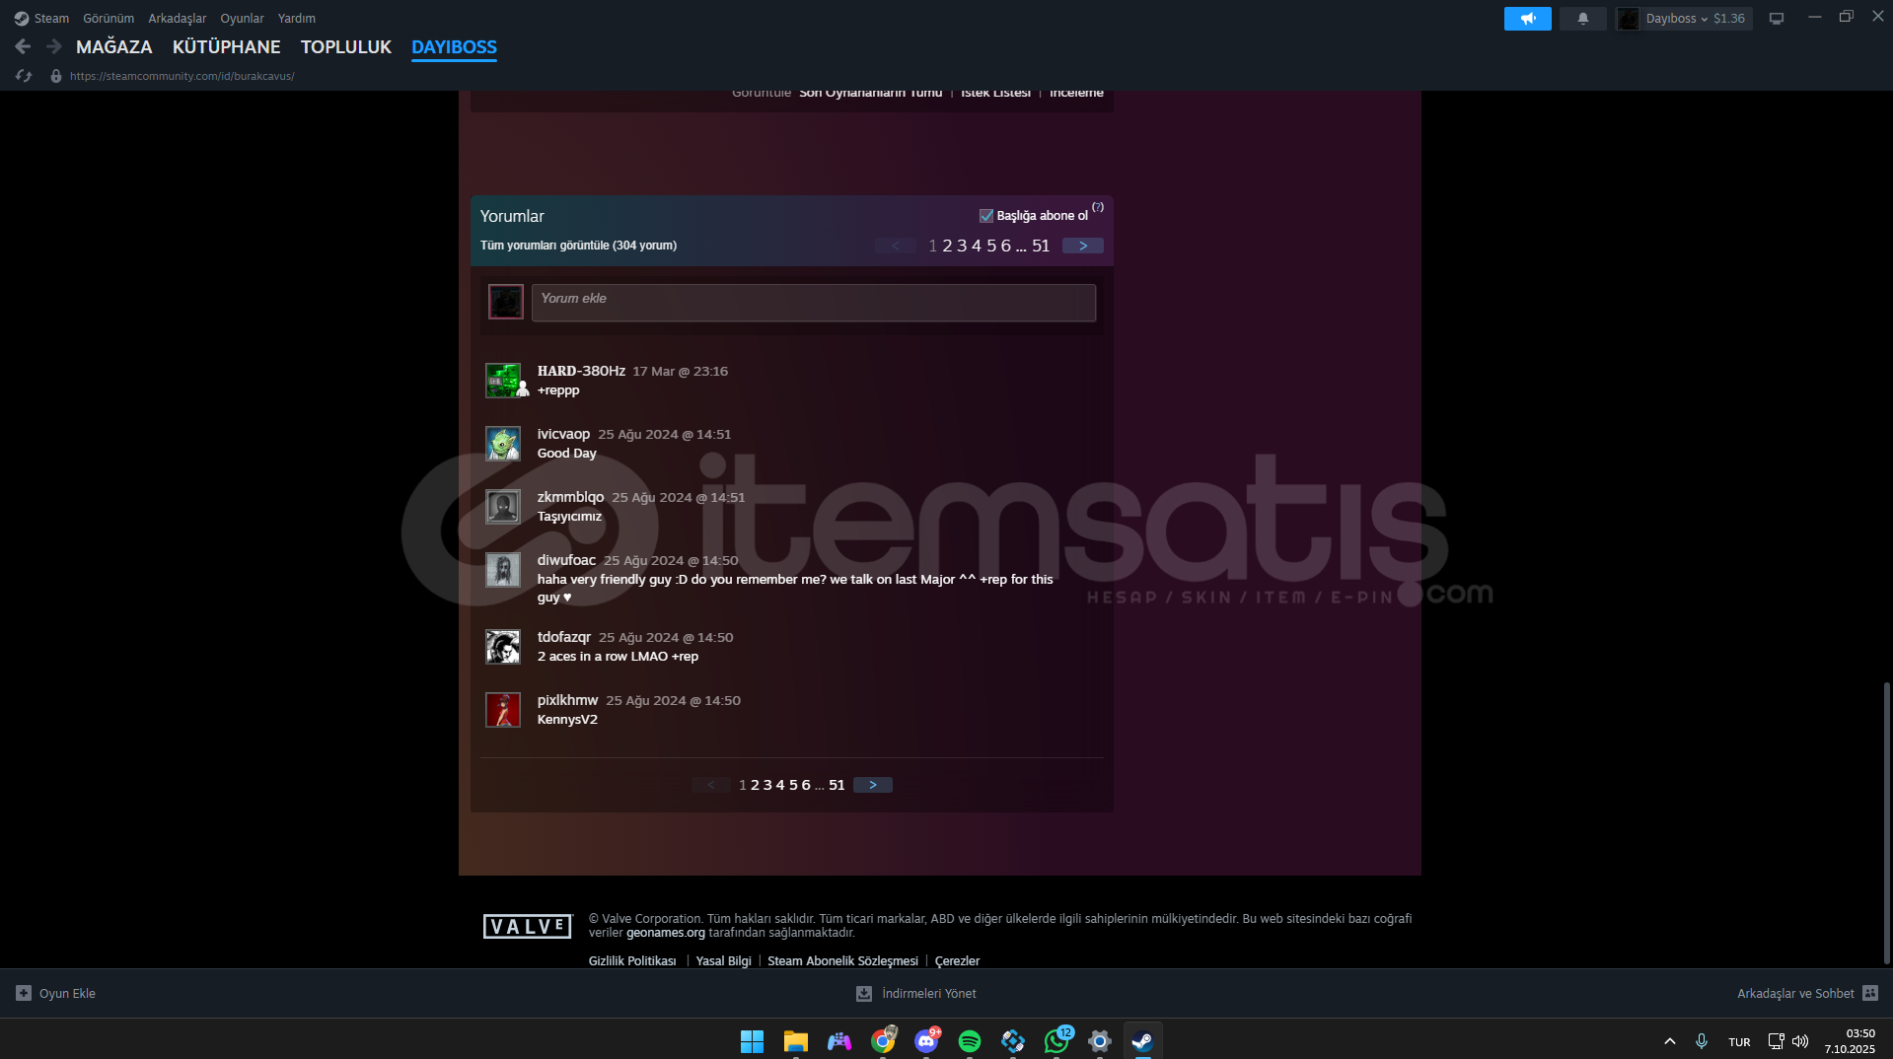Open Windows Settings gear in taskbar
Viewport: 1893px width, 1059px height.
click(1100, 1041)
